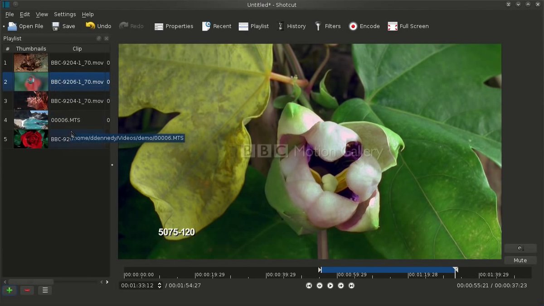Click the position timecode spinner arrows
Screen dimensions: 544x306
click(160, 286)
